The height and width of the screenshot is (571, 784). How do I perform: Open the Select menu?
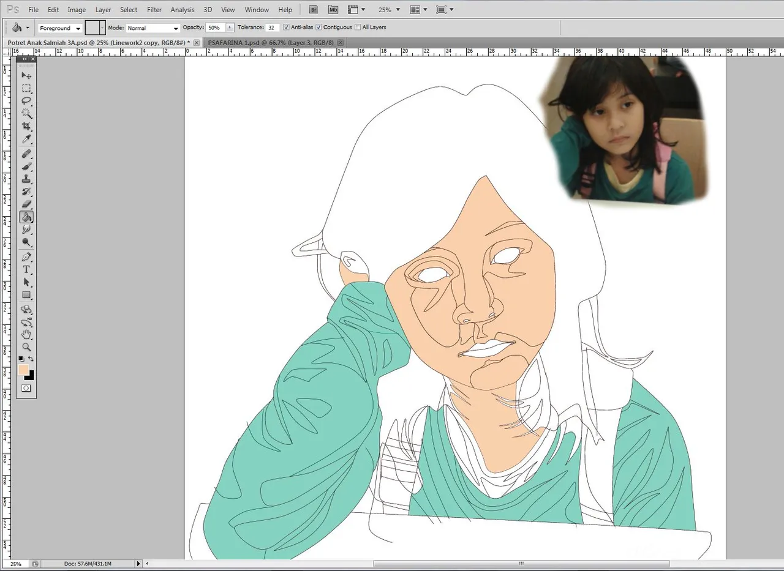click(129, 10)
